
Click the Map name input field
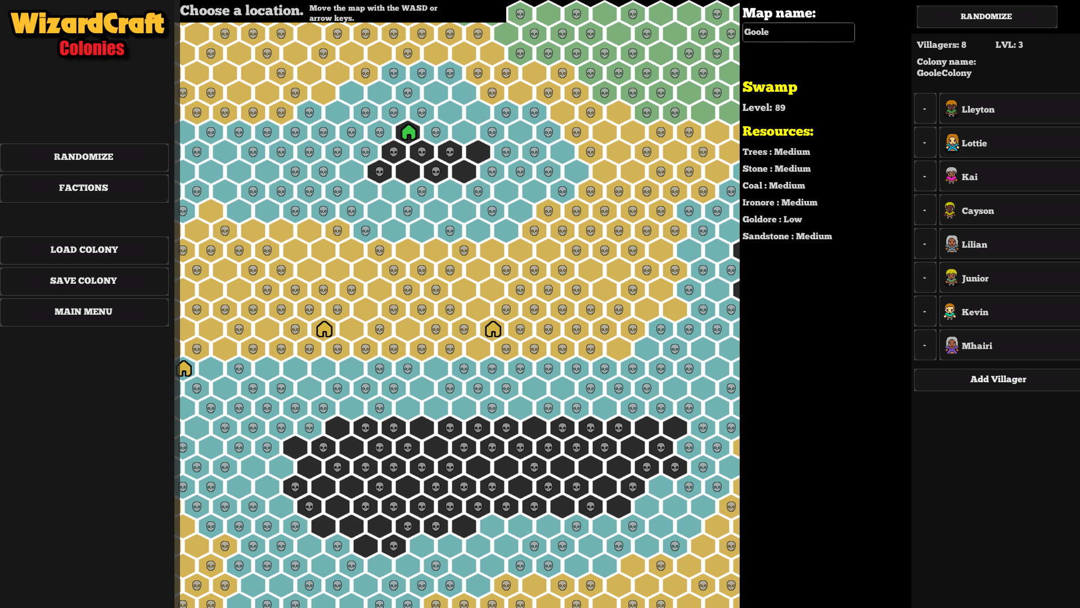pos(798,33)
